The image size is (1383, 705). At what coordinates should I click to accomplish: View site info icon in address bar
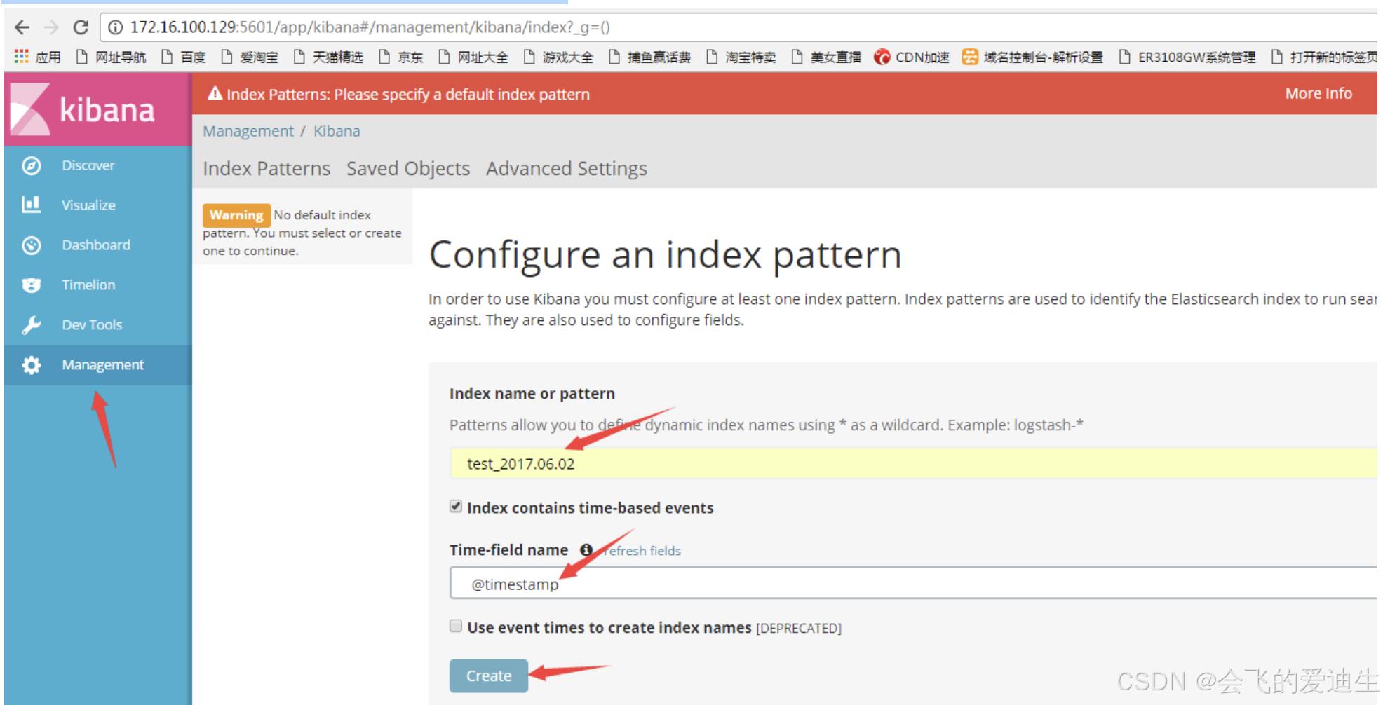coord(116,27)
